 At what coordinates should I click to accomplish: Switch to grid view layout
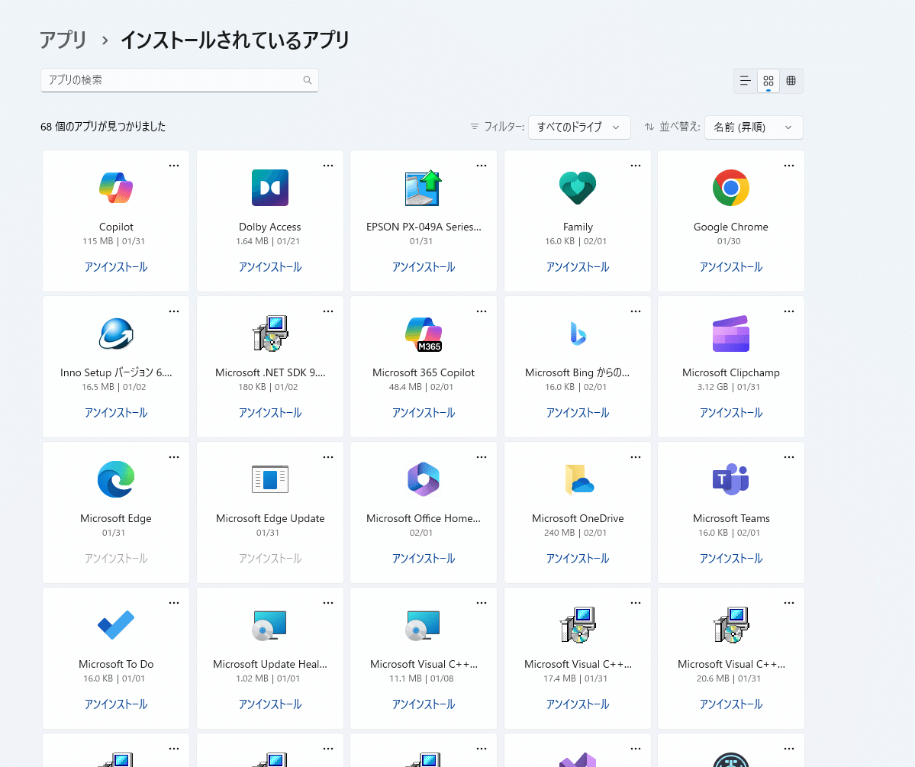click(x=768, y=80)
